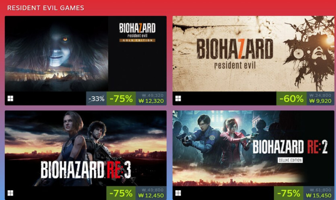The image size is (336, 200).
Task: Select the ₩ 12,320 sale price
Action: tap(151, 101)
